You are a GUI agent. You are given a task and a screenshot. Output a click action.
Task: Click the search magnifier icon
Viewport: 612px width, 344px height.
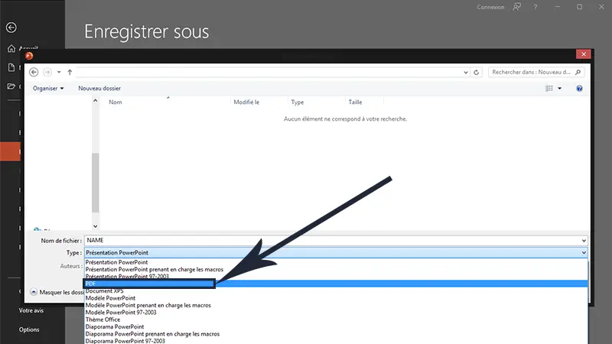tap(578, 72)
